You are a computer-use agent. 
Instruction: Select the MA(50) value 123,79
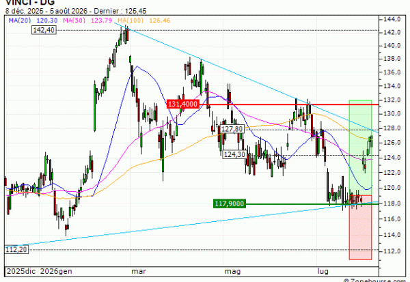[101, 20]
